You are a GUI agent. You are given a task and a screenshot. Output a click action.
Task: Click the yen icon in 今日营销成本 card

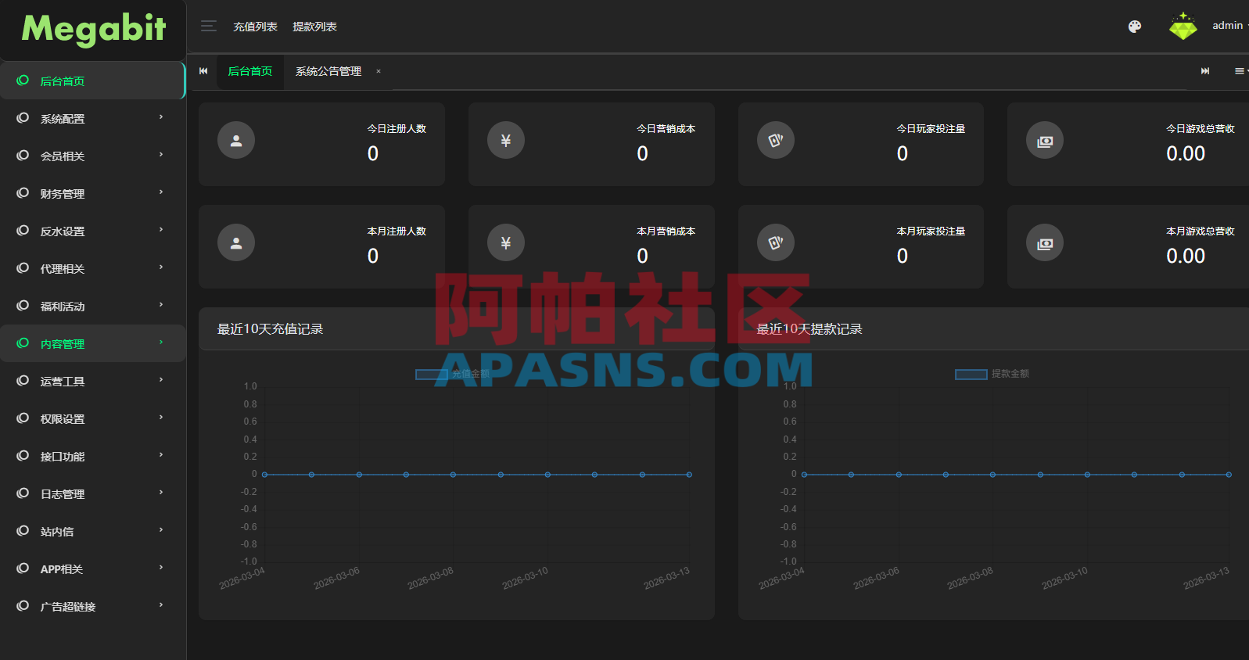(506, 141)
